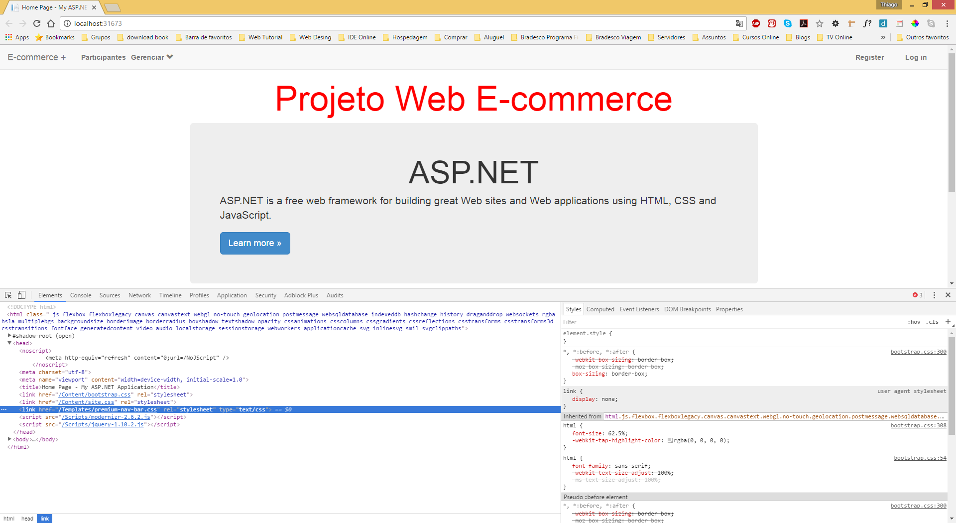The height and width of the screenshot is (523, 956).
Task: Open the DevTools customize three-dot menu
Action: tap(934, 295)
